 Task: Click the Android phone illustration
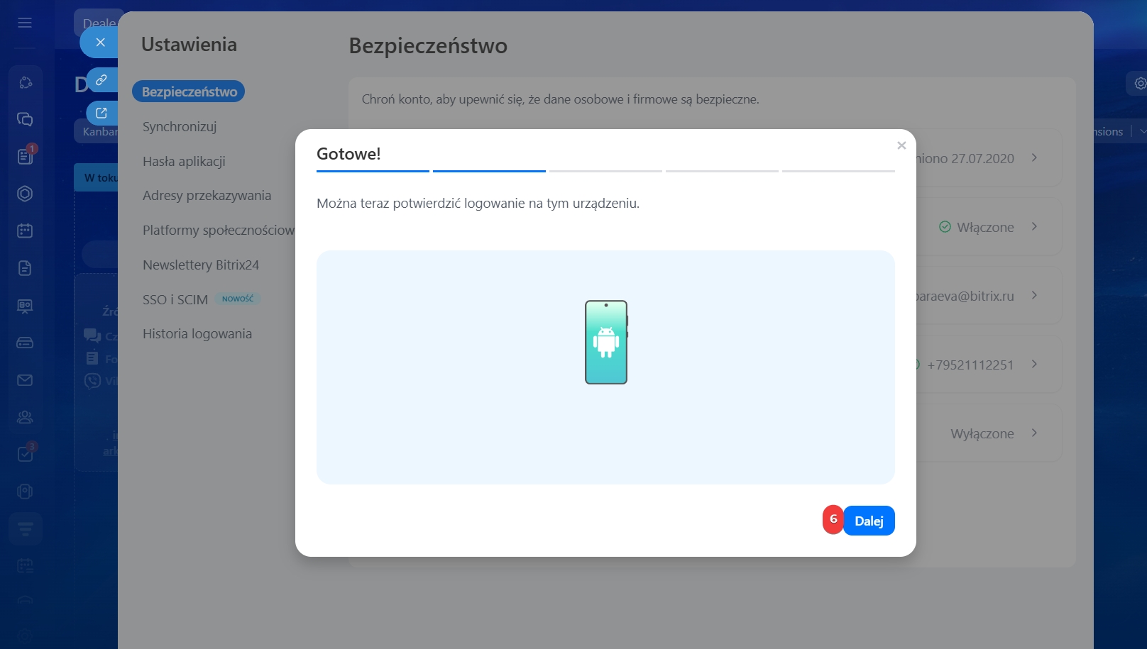tap(606, 342)
